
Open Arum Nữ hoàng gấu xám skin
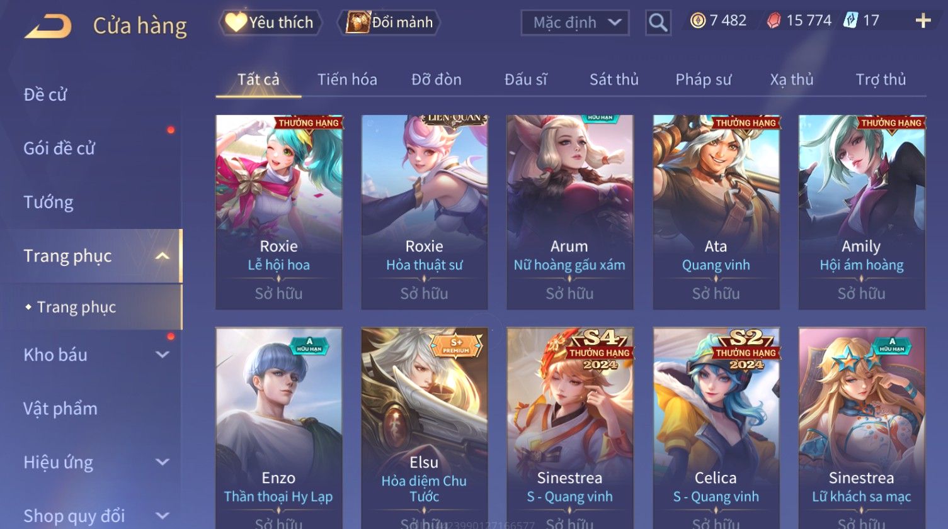[x=569, y=212]
